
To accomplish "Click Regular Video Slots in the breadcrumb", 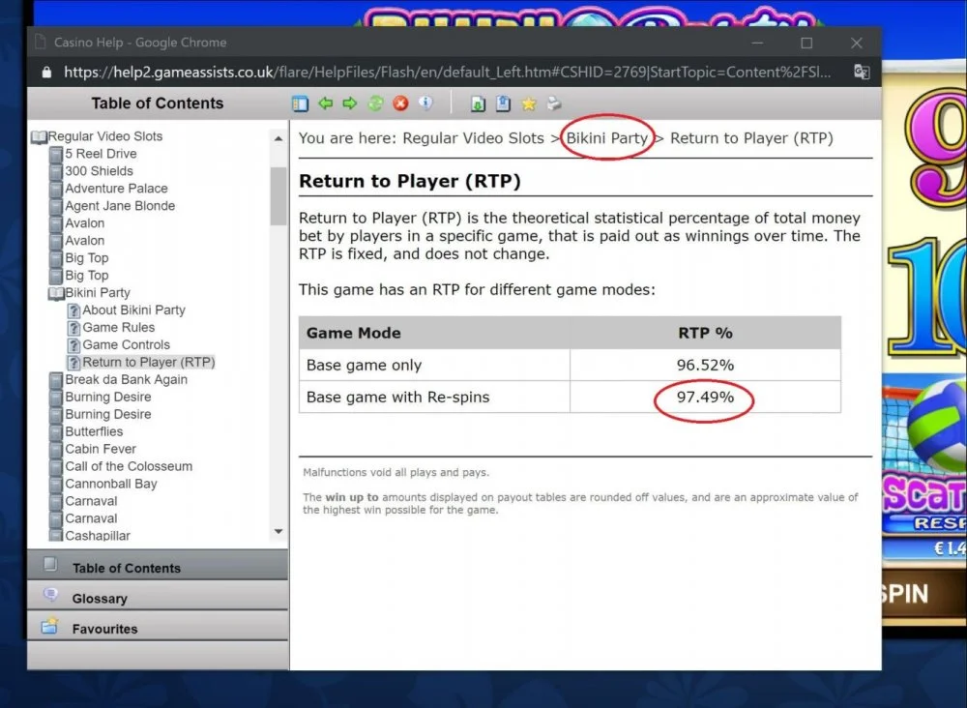I will (x=473, y=138).
